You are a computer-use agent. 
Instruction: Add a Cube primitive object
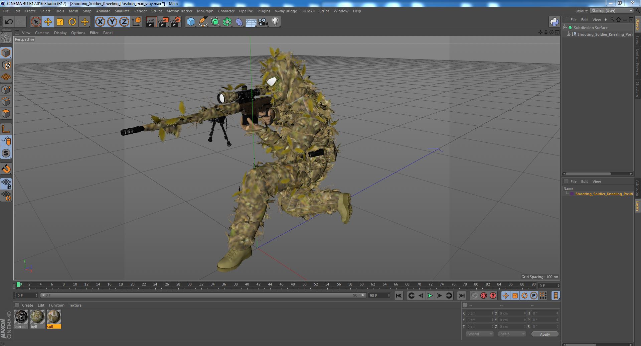[x=191, y=22]
